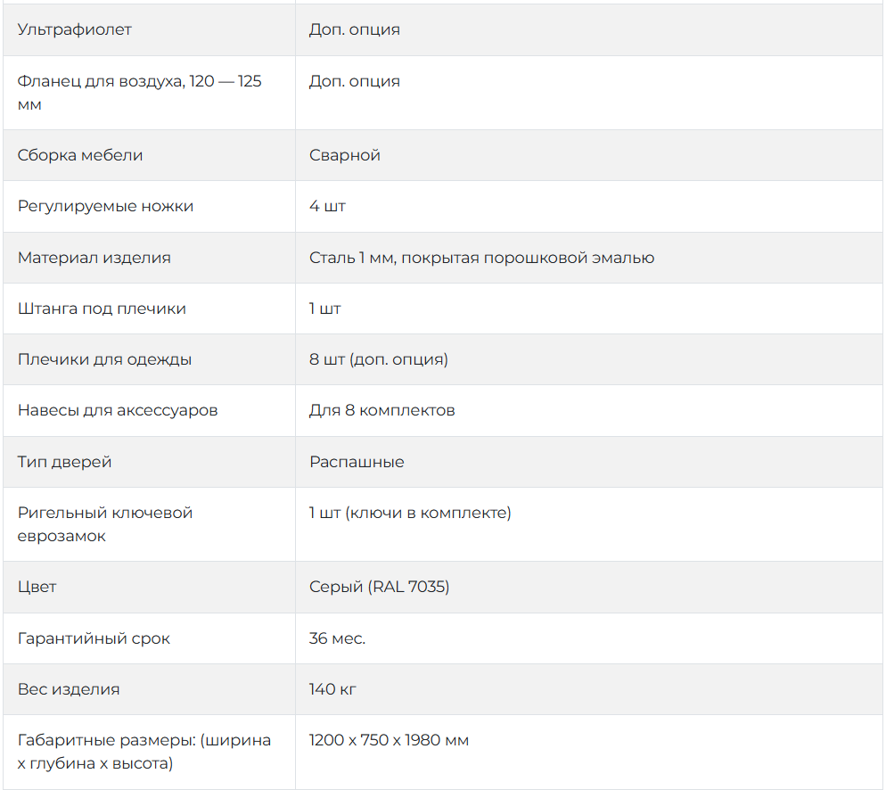Viewport: 886px width, 790px height.
Task: Click the Фланец для воздуха label
Action: (x=139, y=93)
